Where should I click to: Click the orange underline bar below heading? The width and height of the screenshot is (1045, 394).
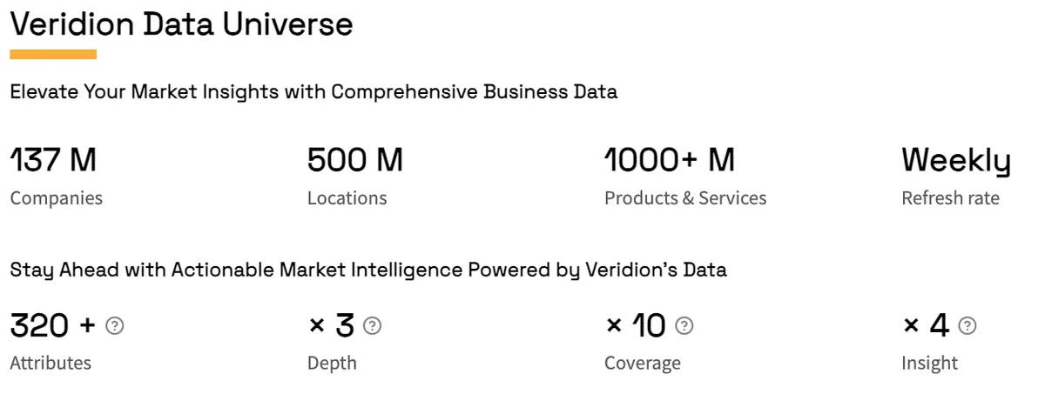click(x=53, y=54)
